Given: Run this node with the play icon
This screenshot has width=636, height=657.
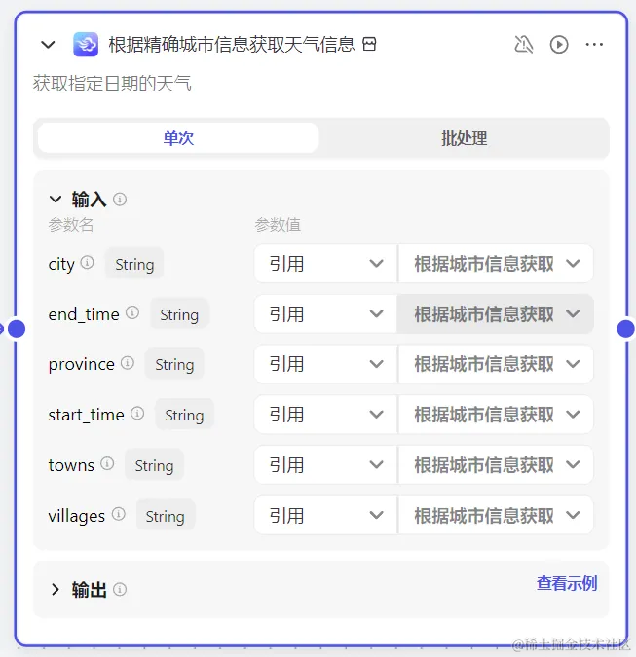Looking at the screenshot, I should click(x=559, y=45).
